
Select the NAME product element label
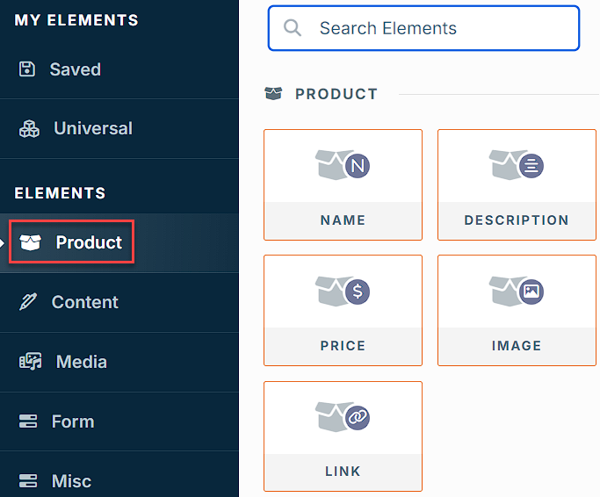pos(343,220)
